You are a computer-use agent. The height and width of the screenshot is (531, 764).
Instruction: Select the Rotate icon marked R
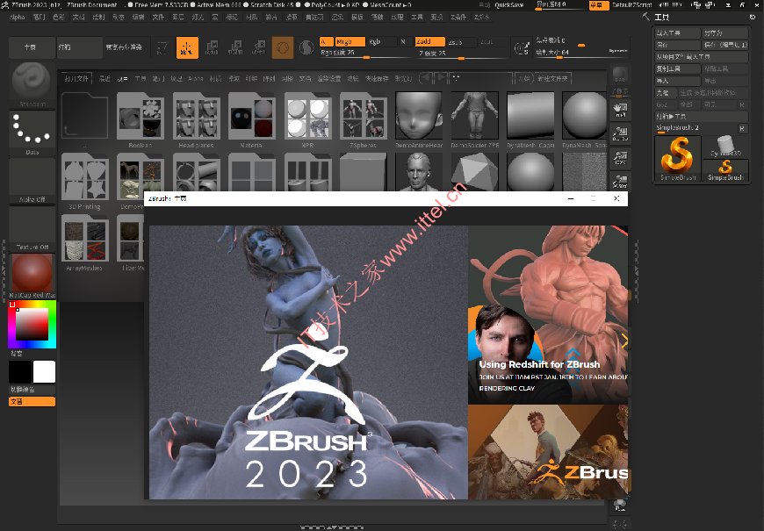pos(259,47)
